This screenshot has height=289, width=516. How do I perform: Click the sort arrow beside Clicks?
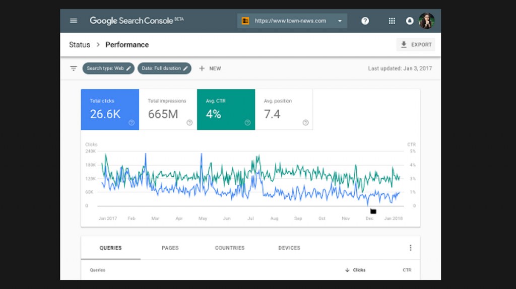click(347, 270)
